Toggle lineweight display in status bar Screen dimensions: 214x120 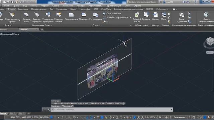(x=98, y=117)
